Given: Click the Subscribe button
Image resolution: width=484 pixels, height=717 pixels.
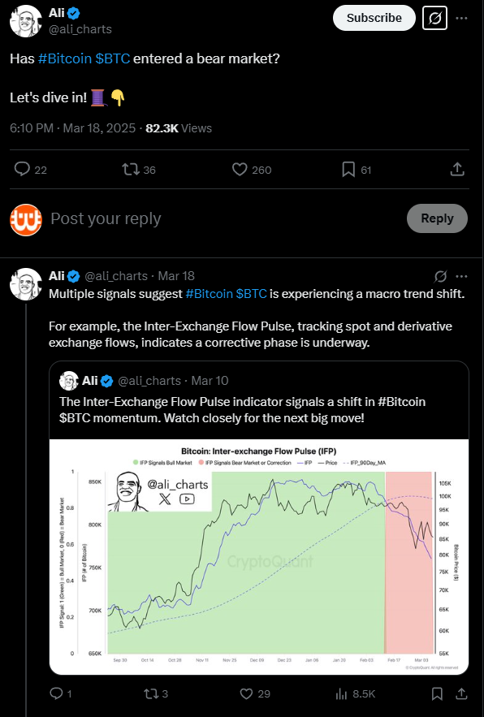Looking at the screenshot, I should 374,19.
